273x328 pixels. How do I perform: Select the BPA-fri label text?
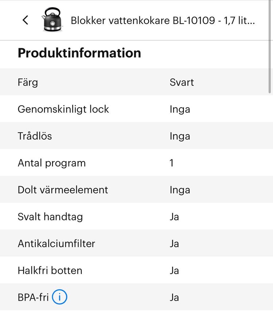click(x=33, y=297)
